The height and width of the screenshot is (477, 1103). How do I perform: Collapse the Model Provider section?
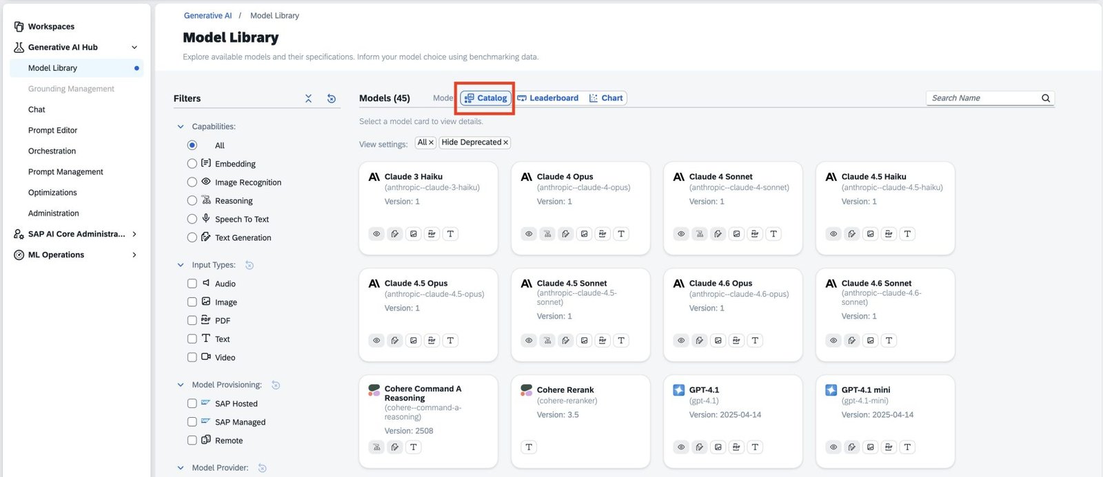click(181, 468)
